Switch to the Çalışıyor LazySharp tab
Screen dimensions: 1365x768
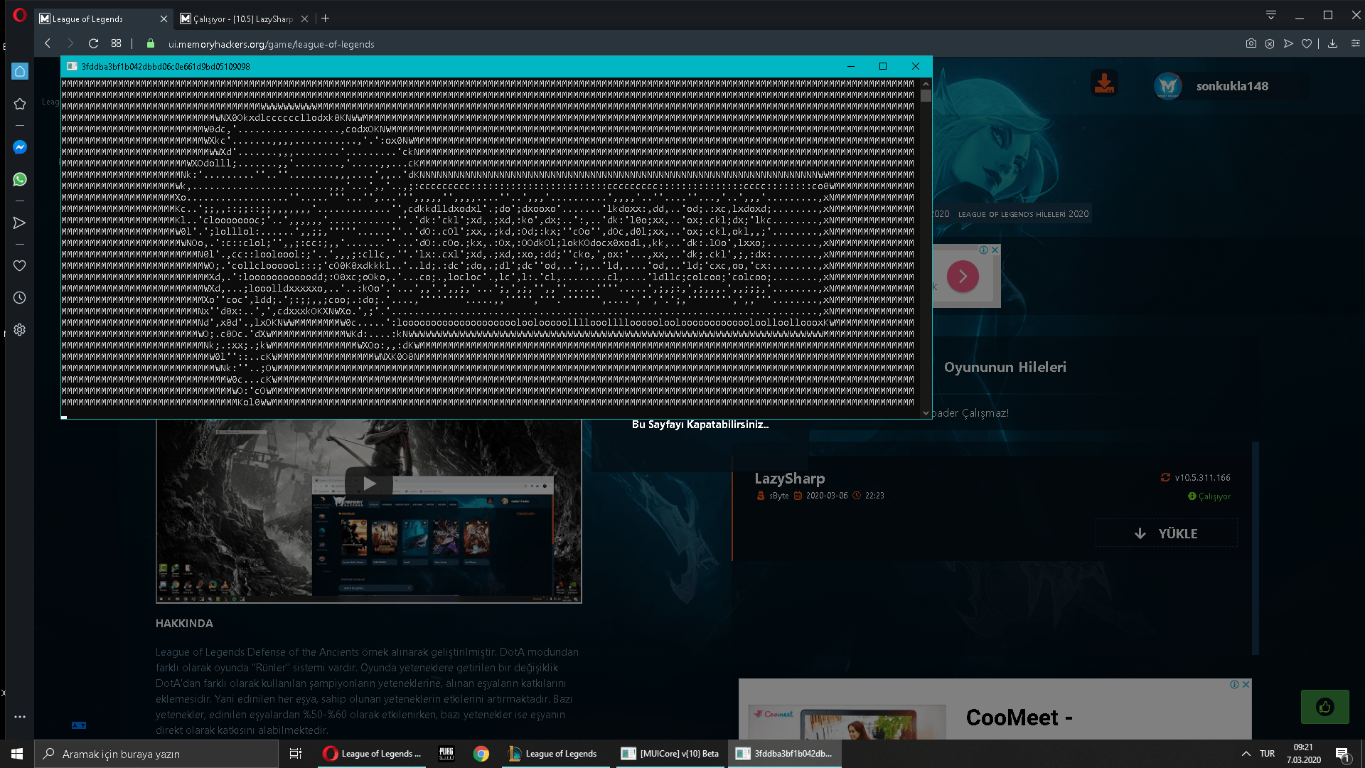pos(242,18)
